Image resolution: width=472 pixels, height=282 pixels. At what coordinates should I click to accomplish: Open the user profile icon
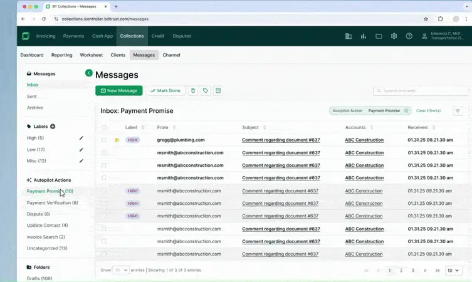424,36
